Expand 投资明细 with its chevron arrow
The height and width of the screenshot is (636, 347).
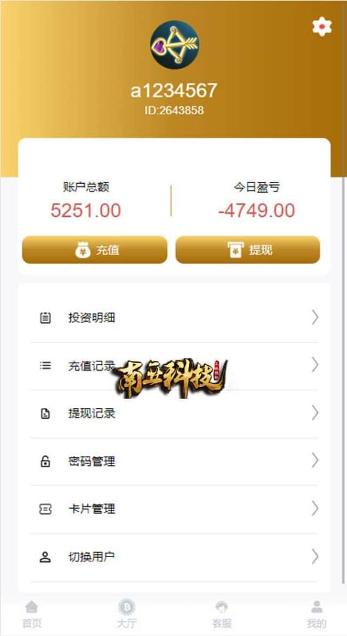pos(315,317)
